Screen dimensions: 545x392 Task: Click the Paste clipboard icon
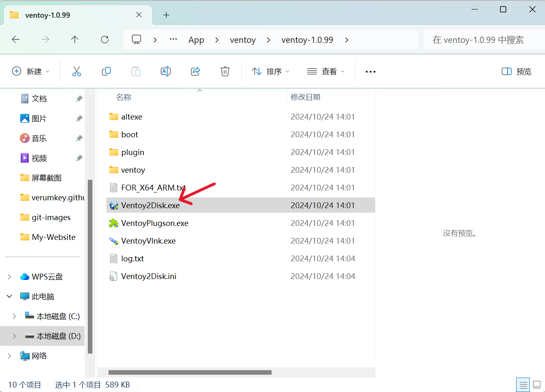click(x=136, y=71)
